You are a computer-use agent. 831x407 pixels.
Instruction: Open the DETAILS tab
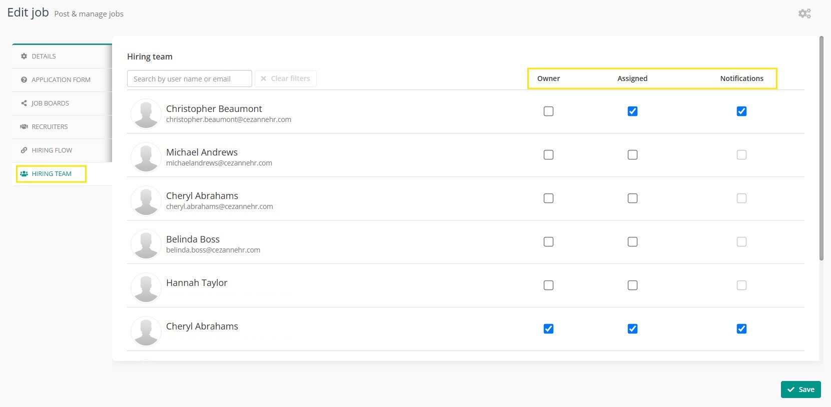click(x=62, y=56)
